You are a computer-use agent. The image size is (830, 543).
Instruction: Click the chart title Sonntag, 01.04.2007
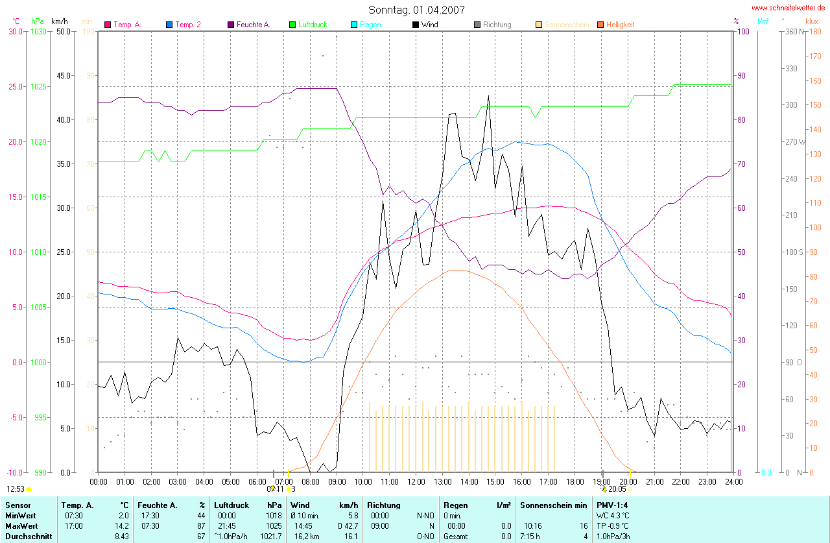[416, 10]
